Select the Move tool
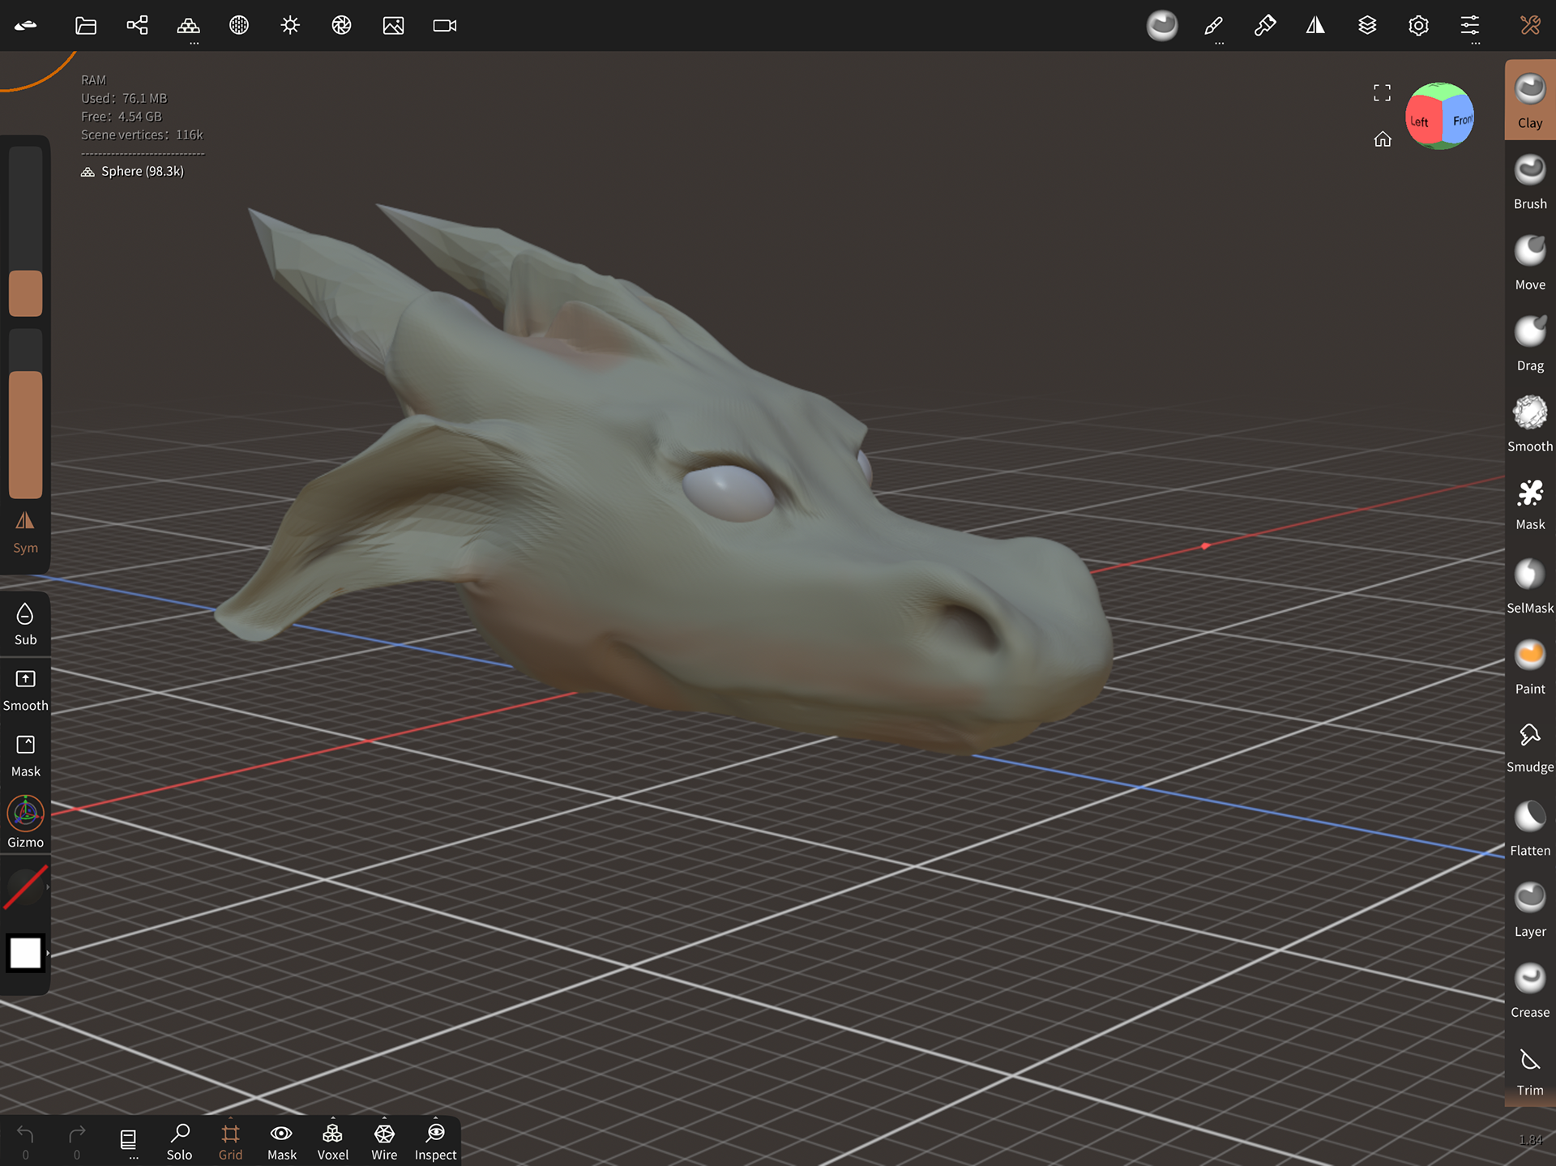Image resolution: width=1556 pixels, height=1166 pixels. (1529, 262)
